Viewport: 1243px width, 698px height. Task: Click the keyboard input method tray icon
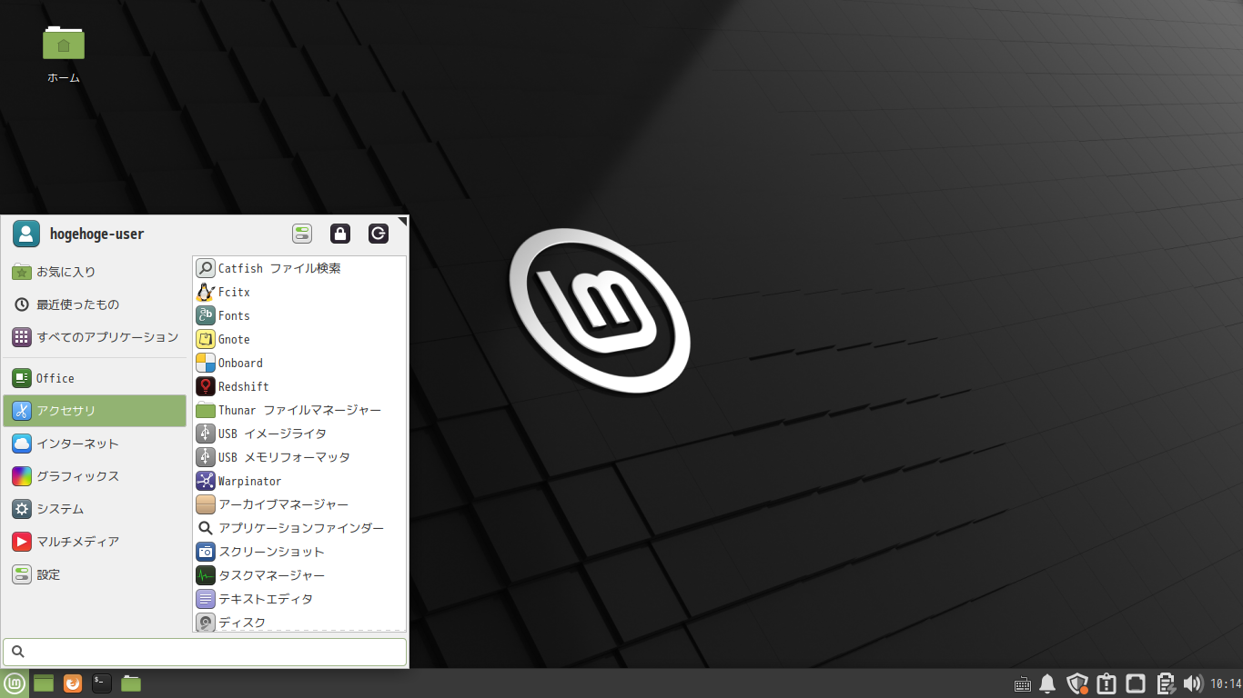coord(1022,683)
